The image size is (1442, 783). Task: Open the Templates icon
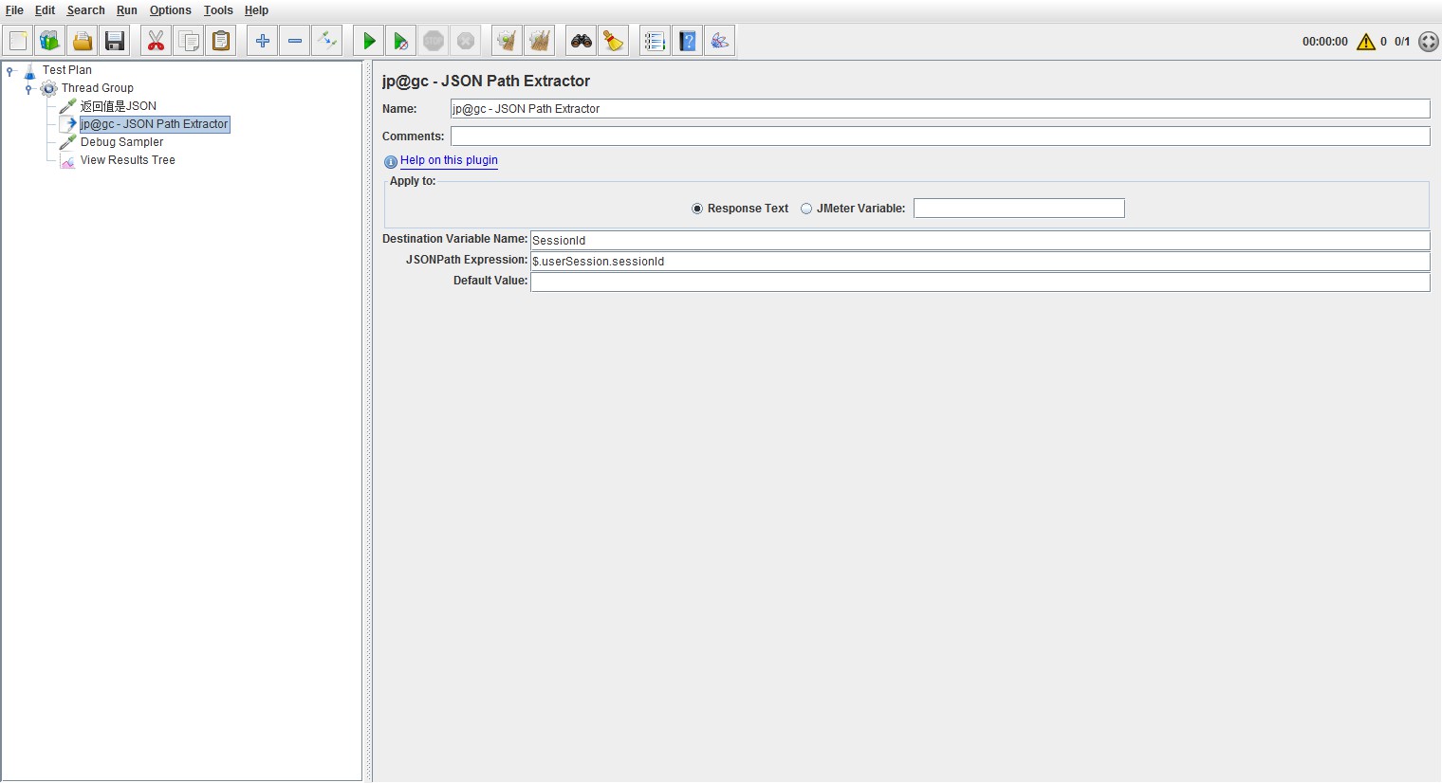point(50,41)
